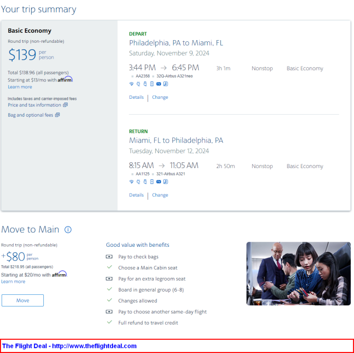Click the live TV icon for flight AA2358
This screenshot has height=353, width=354.
159,84
